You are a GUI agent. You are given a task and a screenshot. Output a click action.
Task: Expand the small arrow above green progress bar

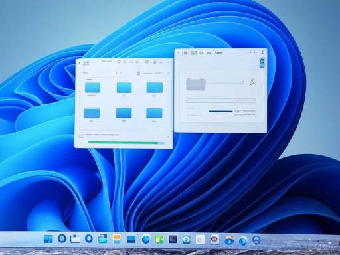pos(168,137)
